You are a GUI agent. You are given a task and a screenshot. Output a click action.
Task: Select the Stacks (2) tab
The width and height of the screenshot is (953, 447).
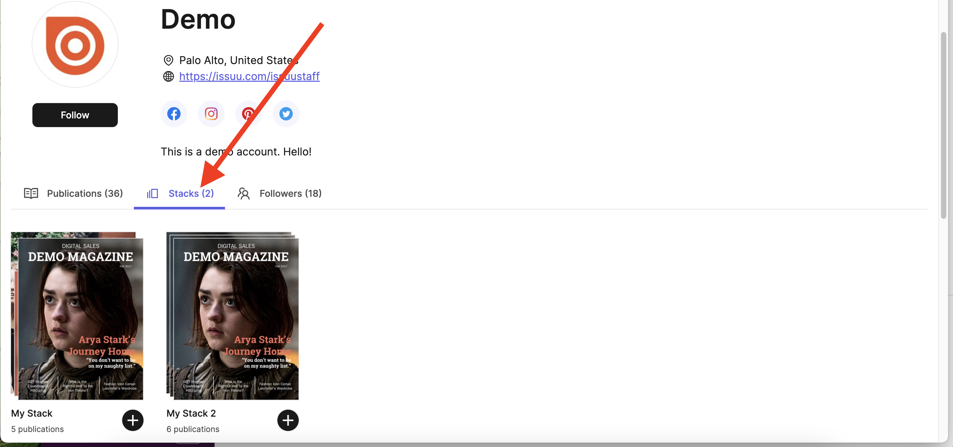point(180,193)
